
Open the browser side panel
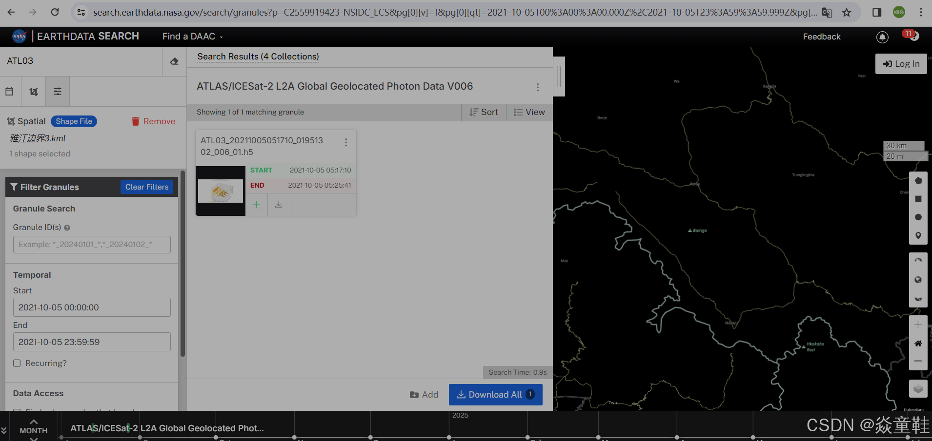coord(877,12)
